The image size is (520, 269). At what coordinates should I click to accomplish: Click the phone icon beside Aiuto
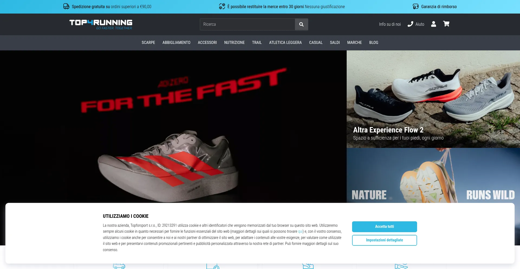(410, 24)
